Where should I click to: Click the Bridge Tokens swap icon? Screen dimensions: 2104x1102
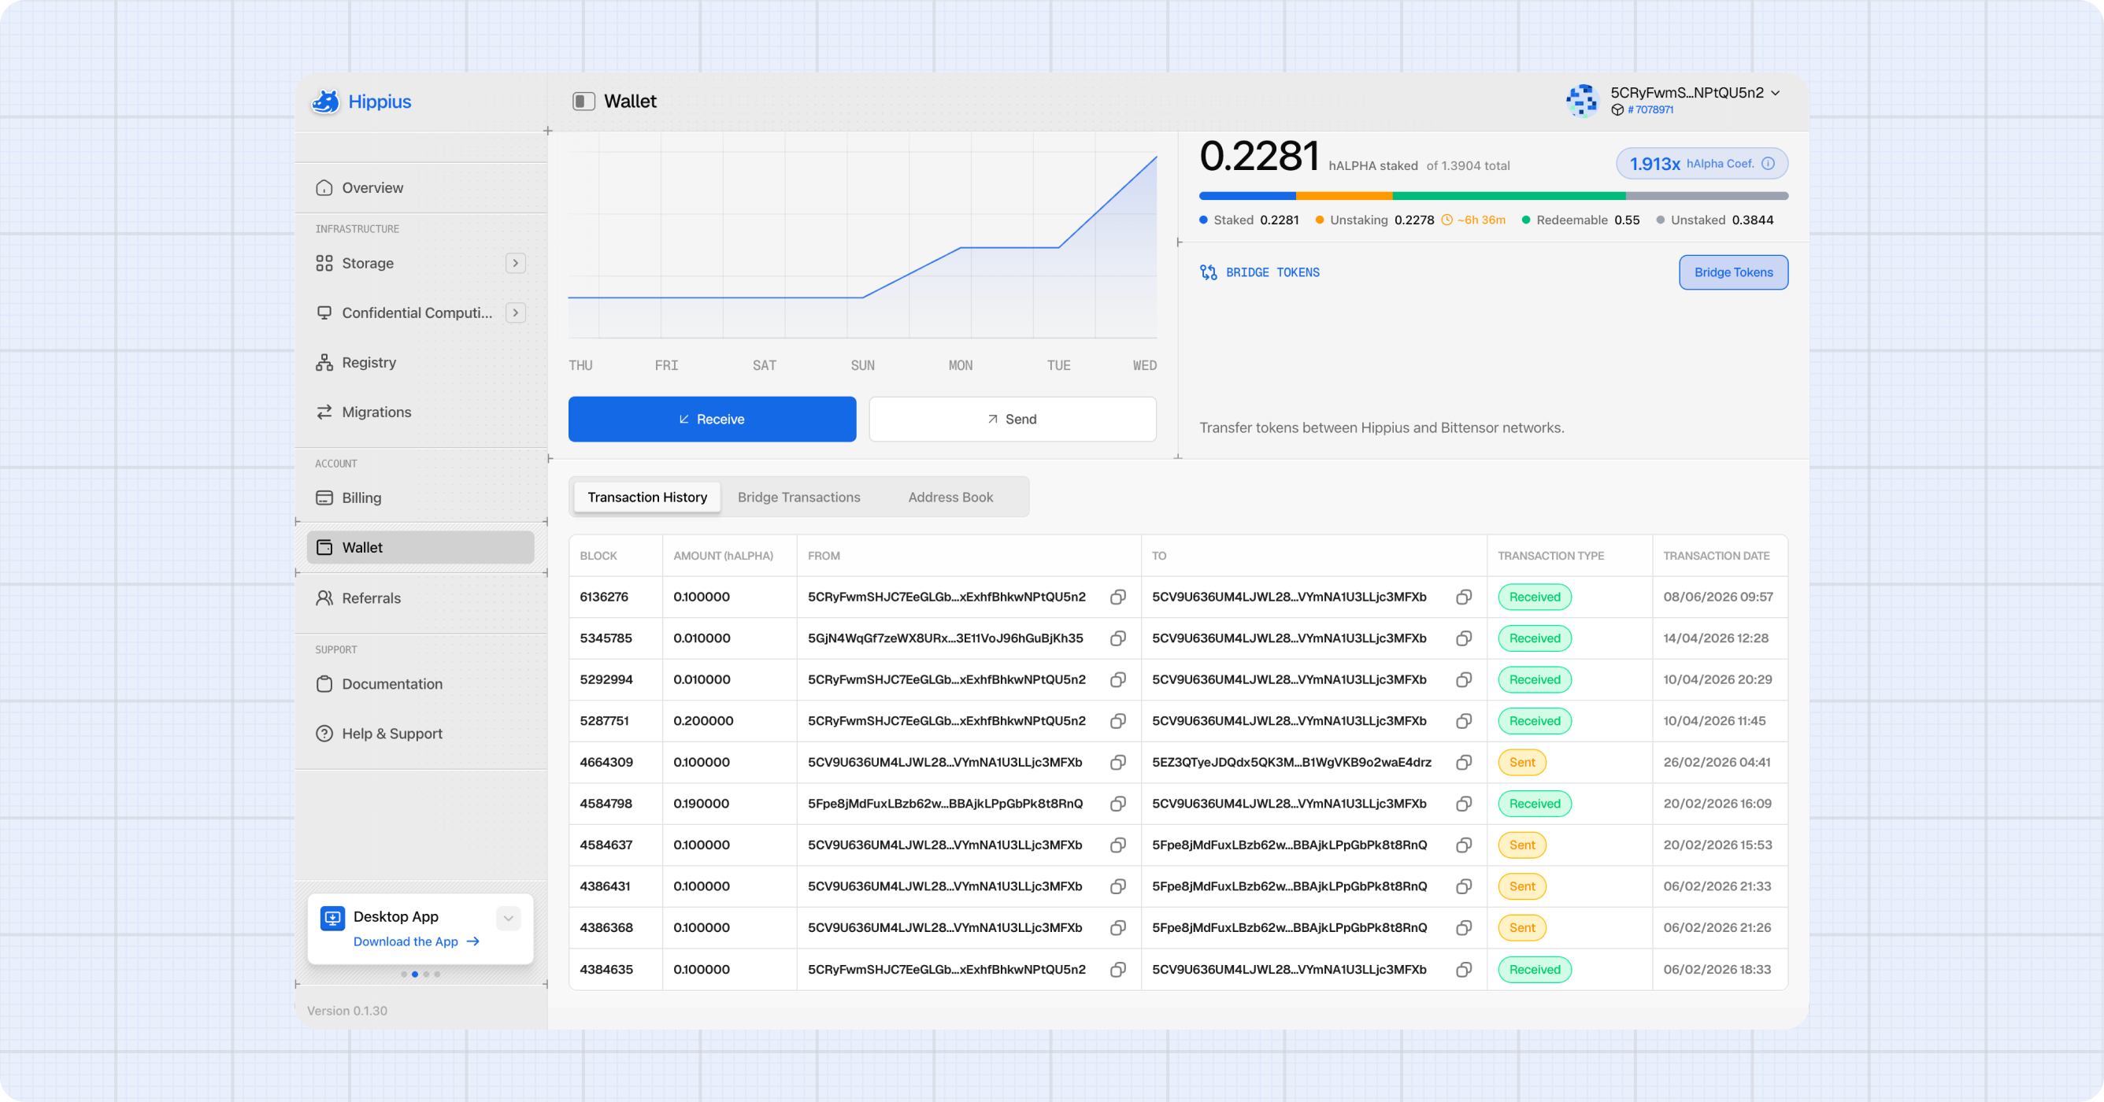(1208, 272)
